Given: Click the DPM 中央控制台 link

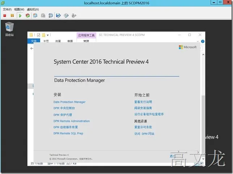Looking at the screenshot, I should [x=64, y=108].
